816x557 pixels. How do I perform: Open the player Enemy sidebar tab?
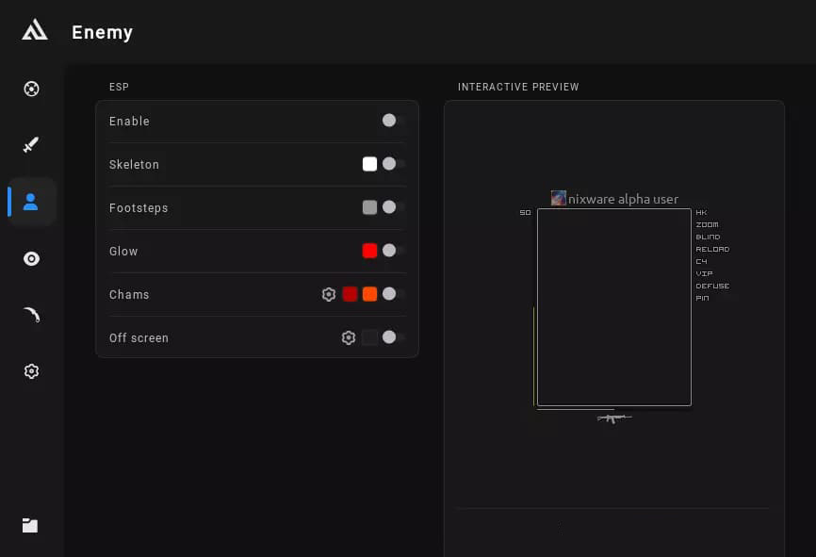tap(31, 202)
